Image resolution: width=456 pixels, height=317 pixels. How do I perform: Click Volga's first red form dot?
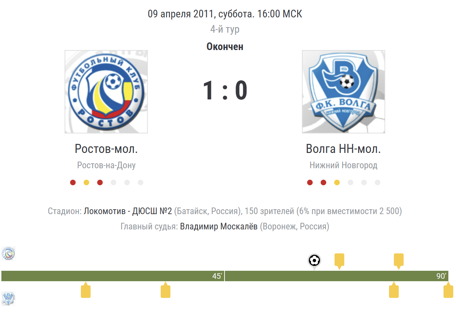[310, 182]
